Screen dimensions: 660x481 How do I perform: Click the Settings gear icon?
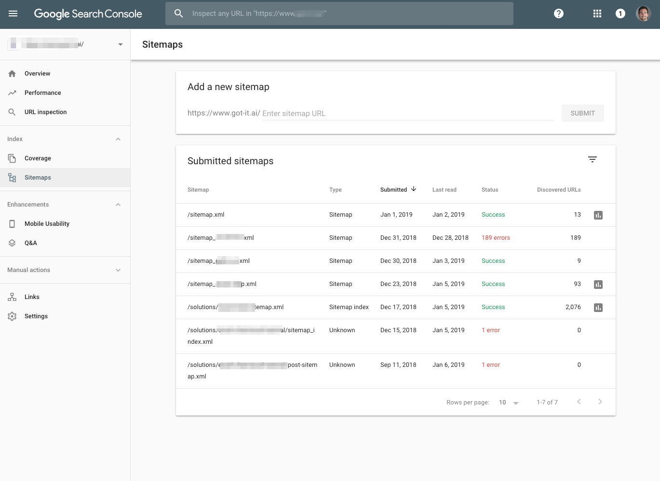point(12,316)
